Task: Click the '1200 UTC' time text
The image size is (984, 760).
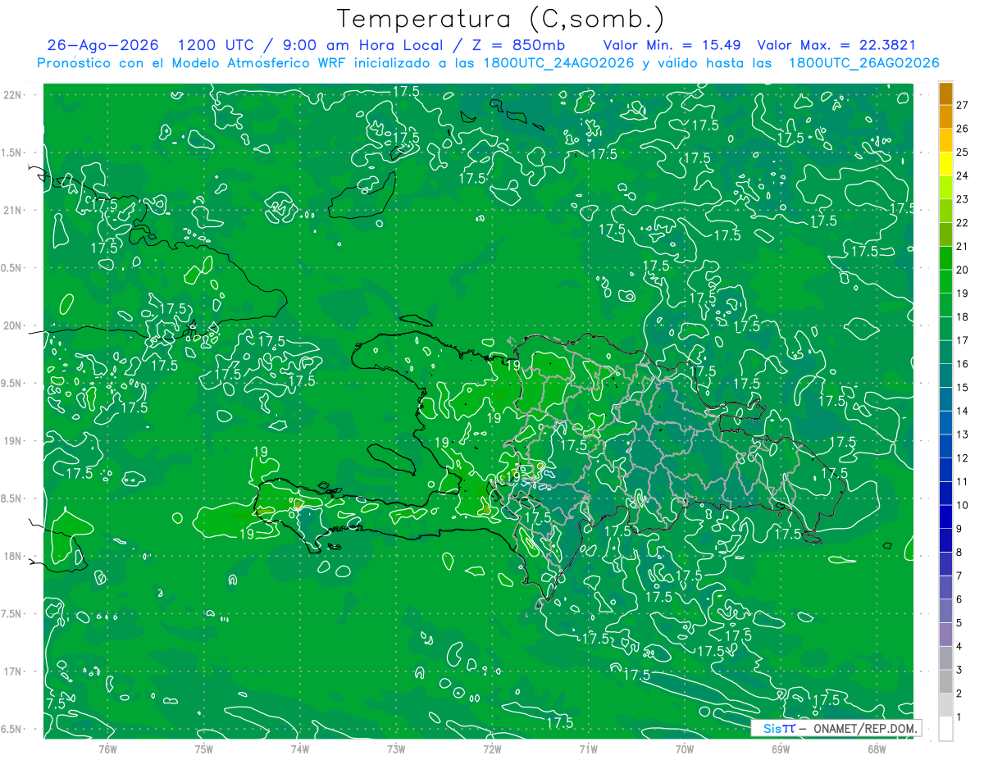Action: (215, 45)
